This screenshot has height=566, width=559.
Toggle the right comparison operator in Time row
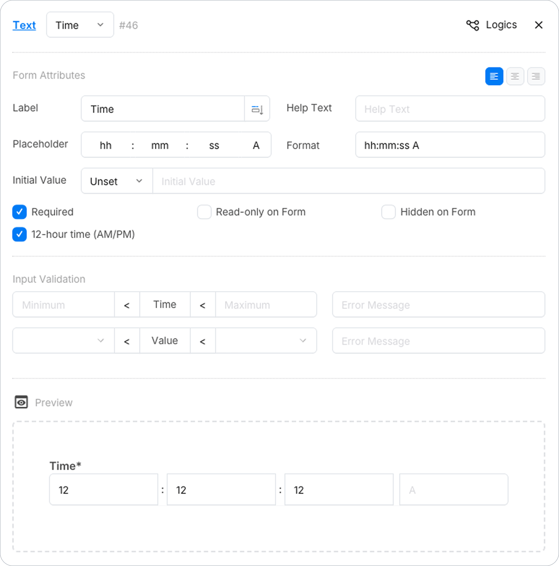(x=203, y=305)
